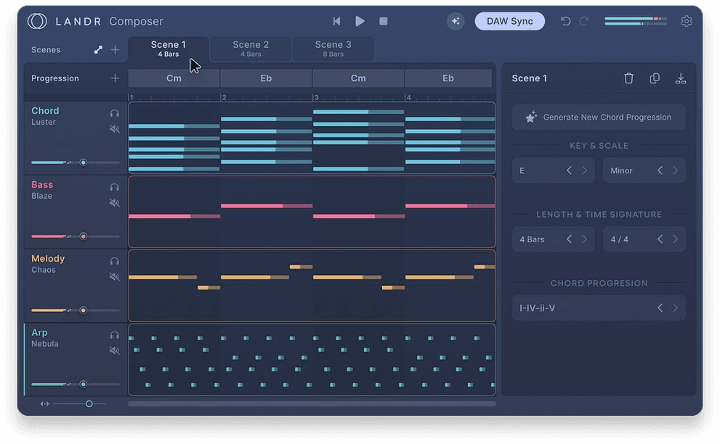The height and width of the screenshot is (444, 720).
Task: Click Generate New Chord Progression
Action: pos(598,117)
